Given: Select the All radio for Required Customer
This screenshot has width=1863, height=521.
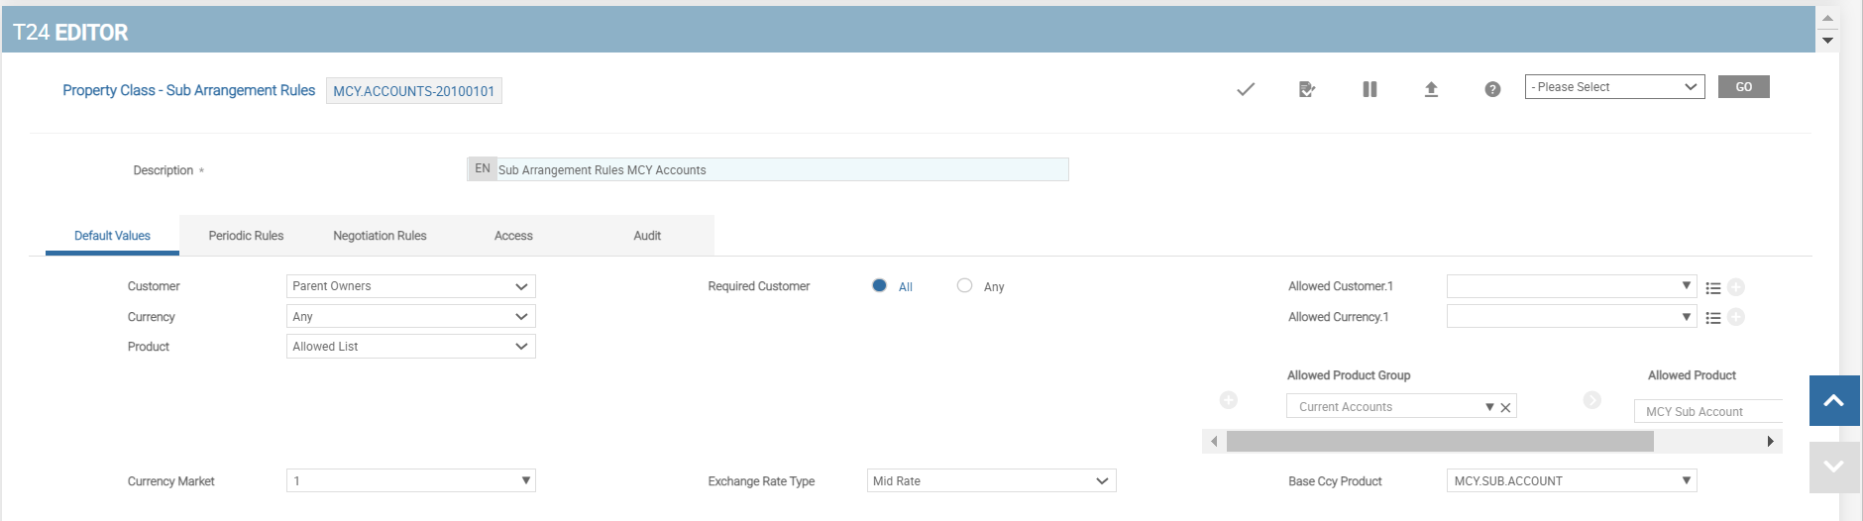Looking at the screenshot, I should coord(880,286).
